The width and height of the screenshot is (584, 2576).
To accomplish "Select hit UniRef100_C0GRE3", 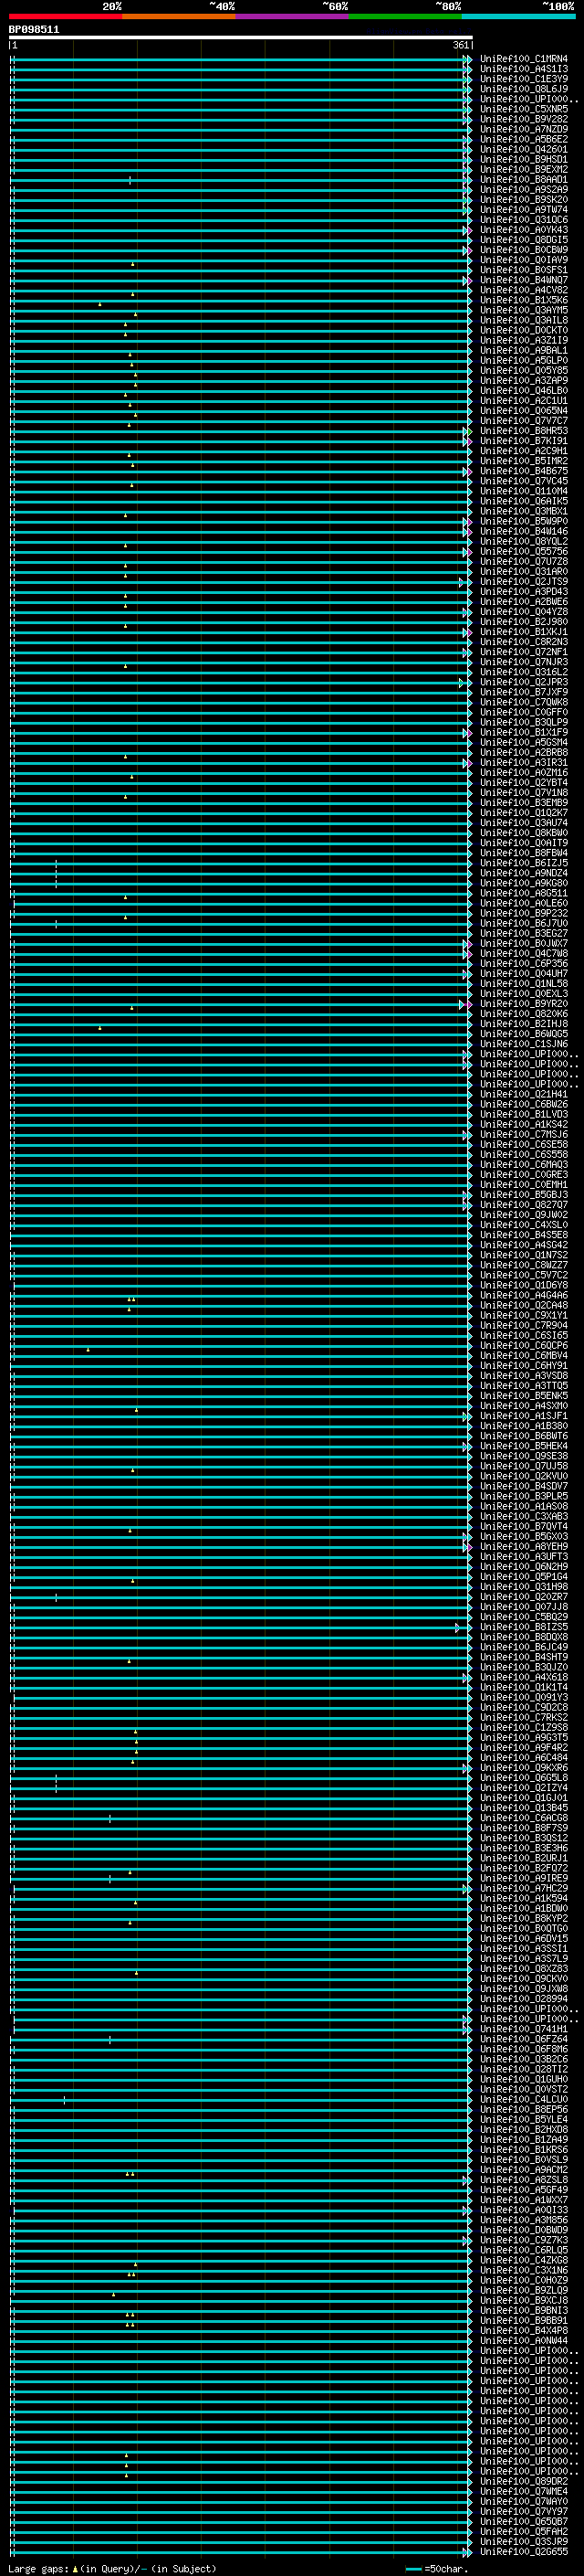I will pyautogui.click(x=523, y=1175).
